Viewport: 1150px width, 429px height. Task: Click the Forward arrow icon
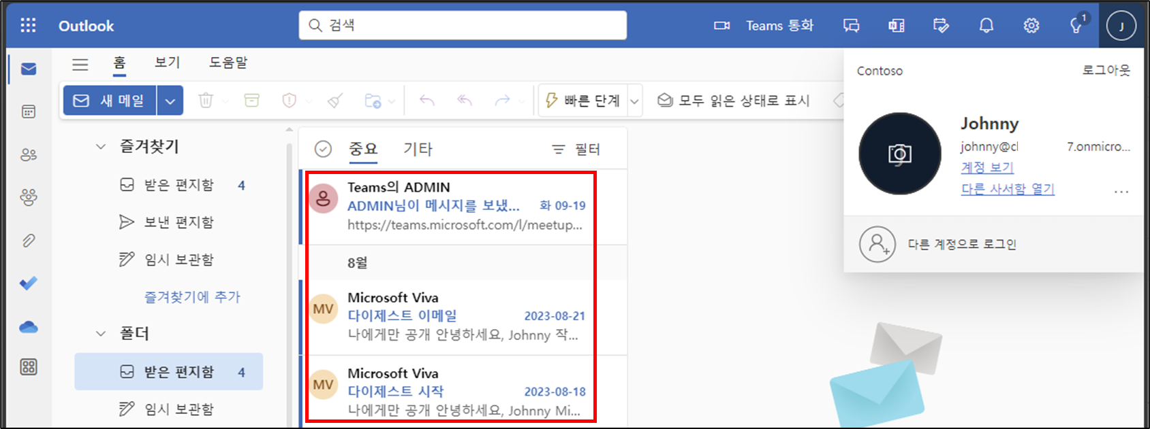[x=502, y=101]
